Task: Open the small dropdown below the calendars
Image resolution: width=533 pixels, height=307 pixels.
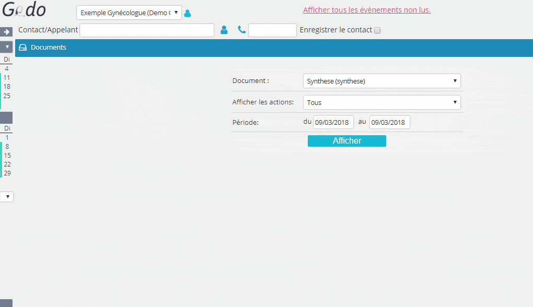Action: 7,197
